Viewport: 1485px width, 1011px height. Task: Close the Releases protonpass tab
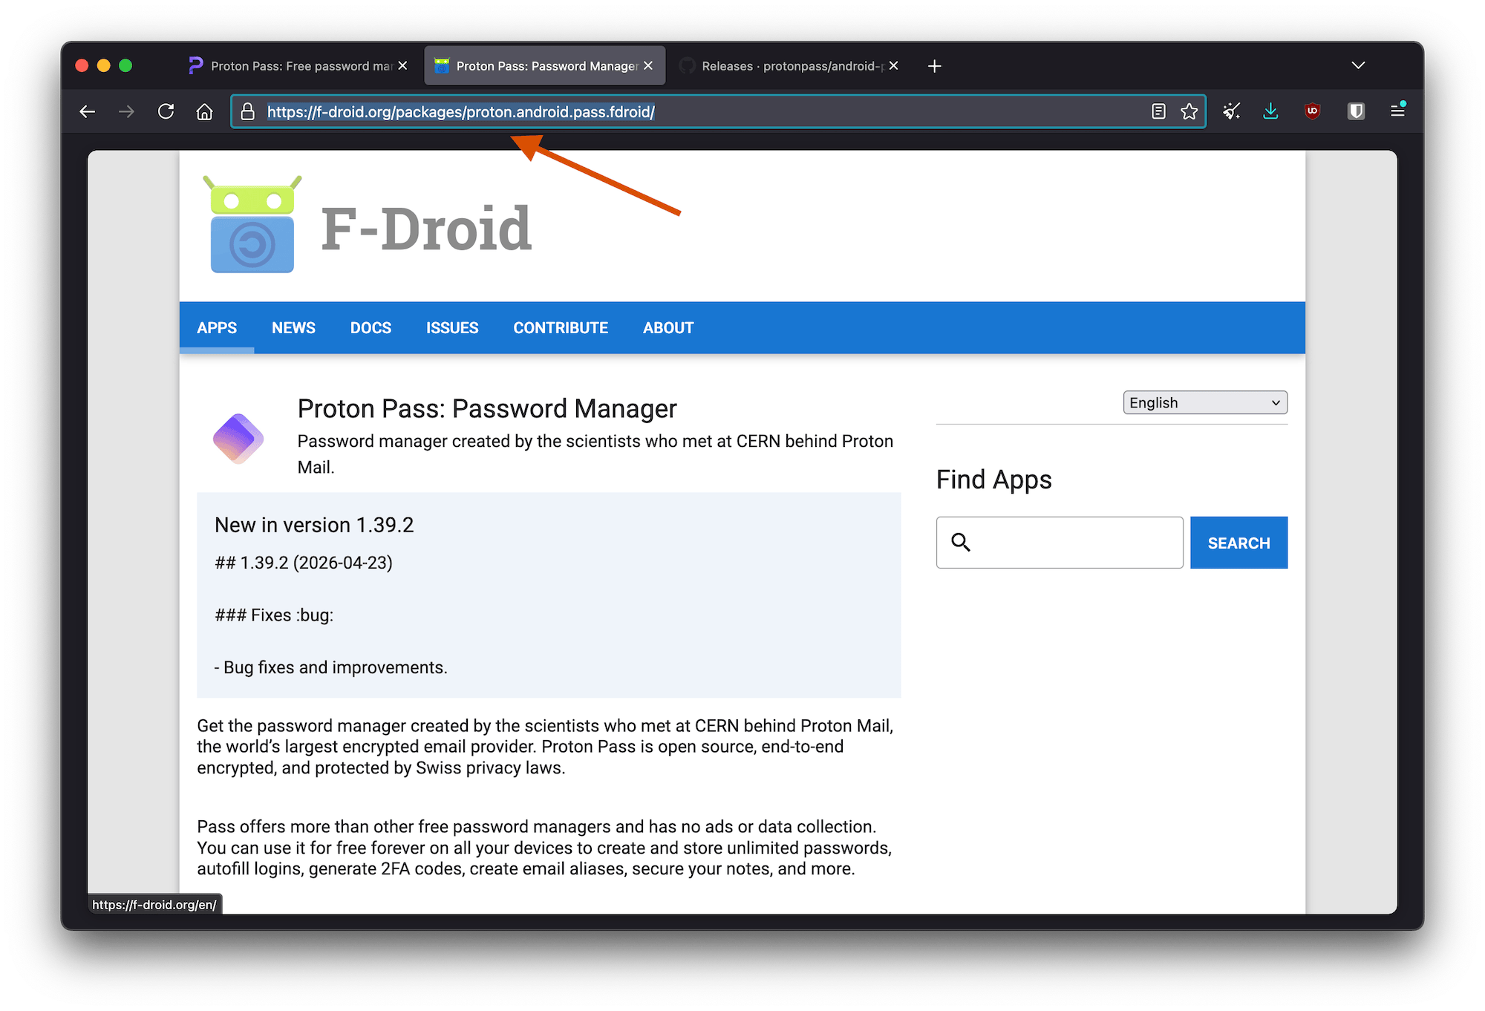pos(894,66)
